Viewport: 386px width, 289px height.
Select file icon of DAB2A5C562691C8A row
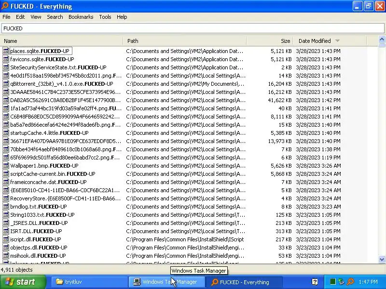click(x=6, y=100)
